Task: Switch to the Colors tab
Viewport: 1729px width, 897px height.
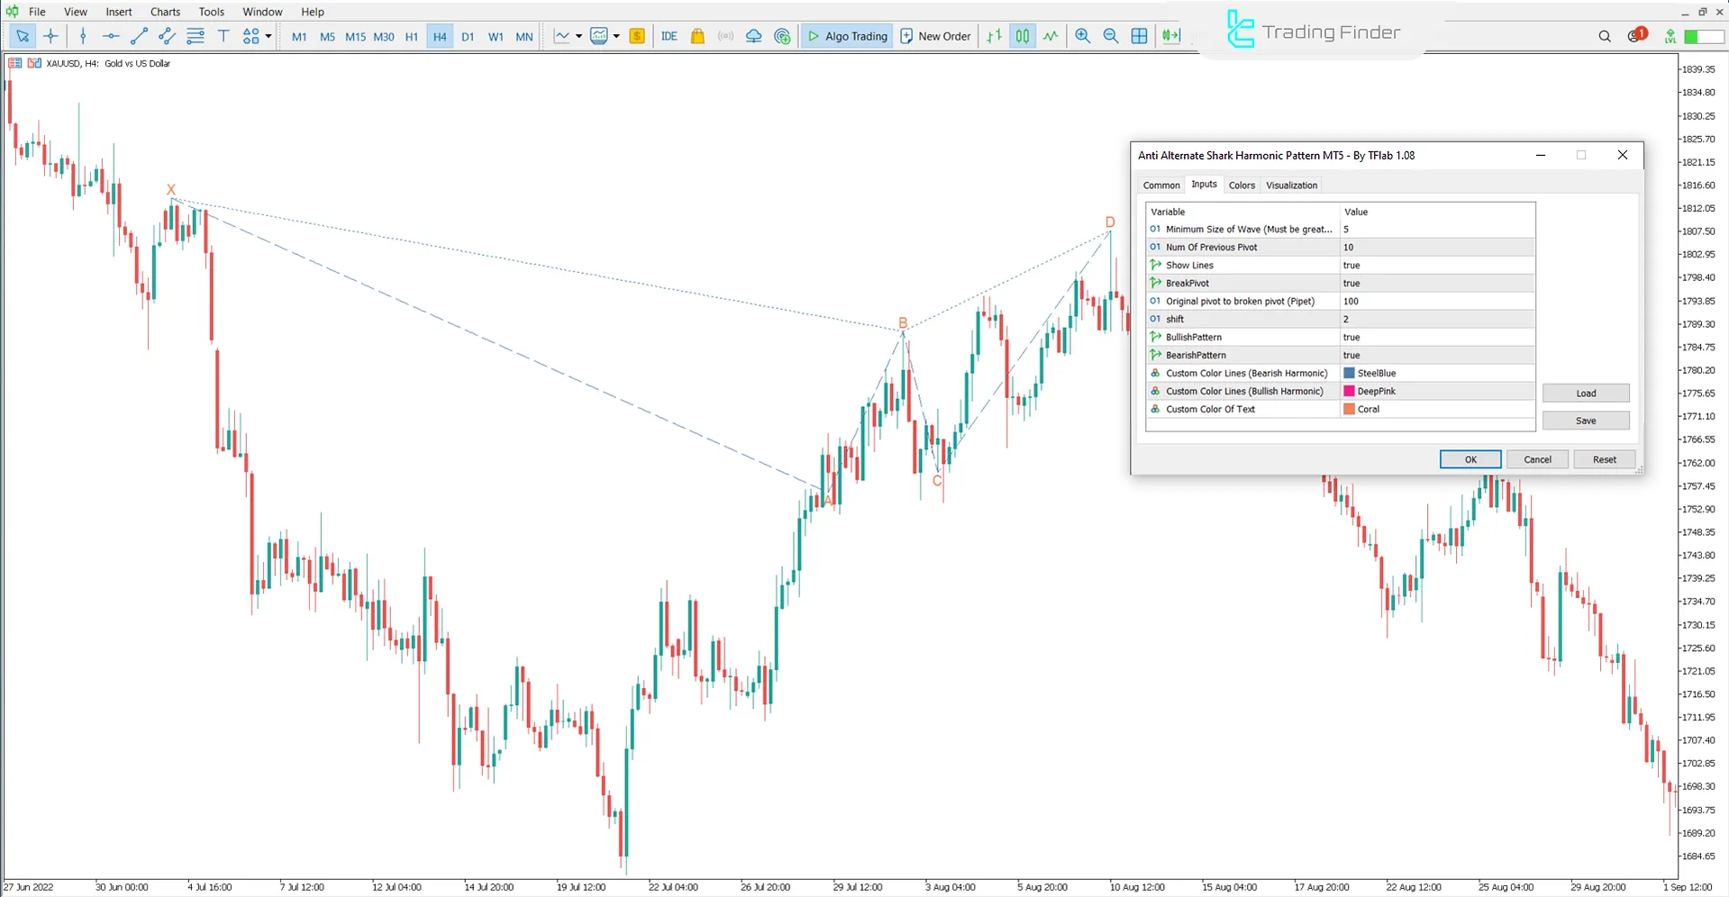Action: 1242,185
